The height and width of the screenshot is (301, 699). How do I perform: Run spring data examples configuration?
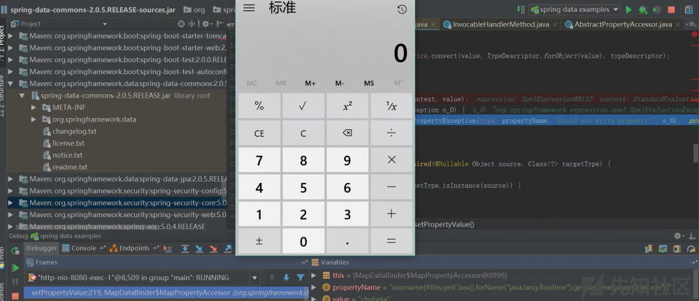628,9
